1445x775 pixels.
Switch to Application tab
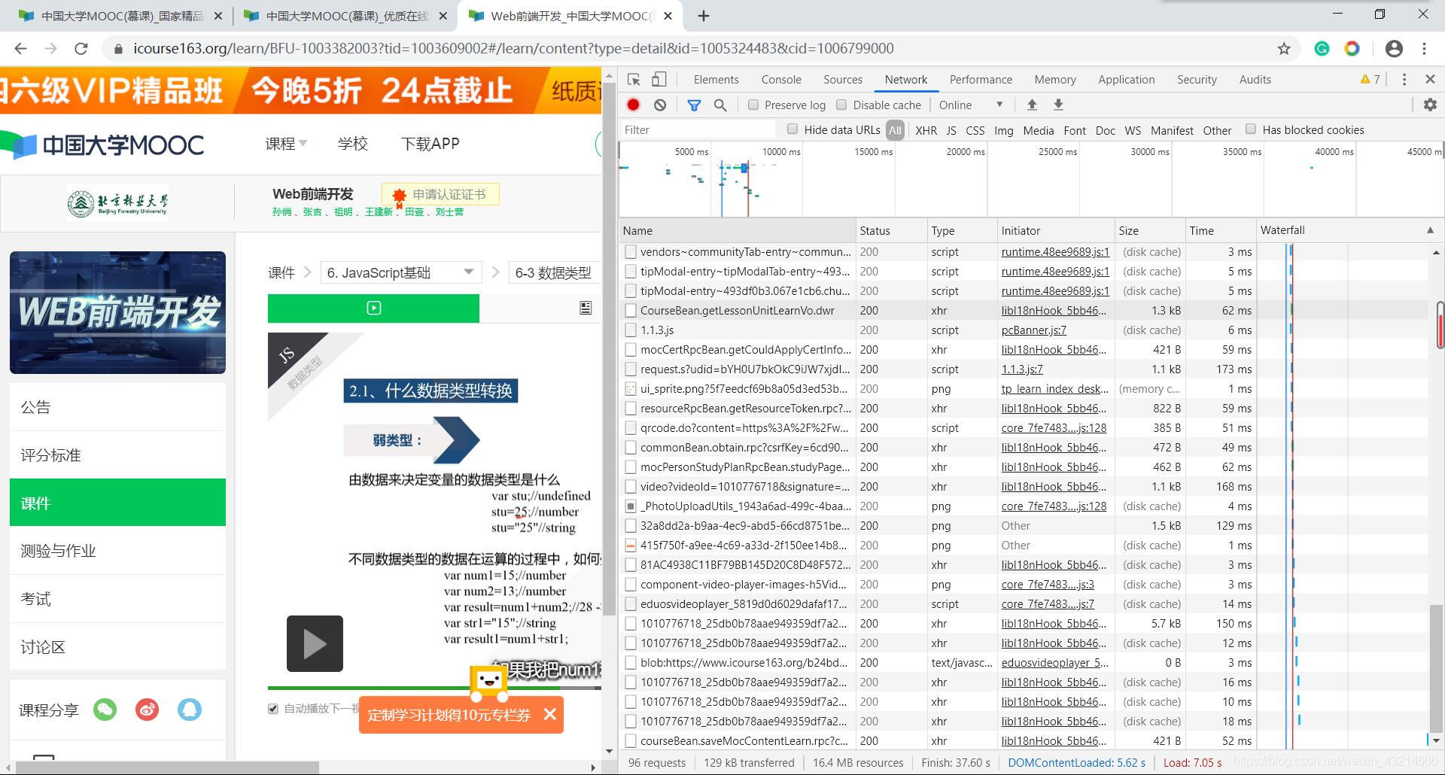pos(1126,79)
